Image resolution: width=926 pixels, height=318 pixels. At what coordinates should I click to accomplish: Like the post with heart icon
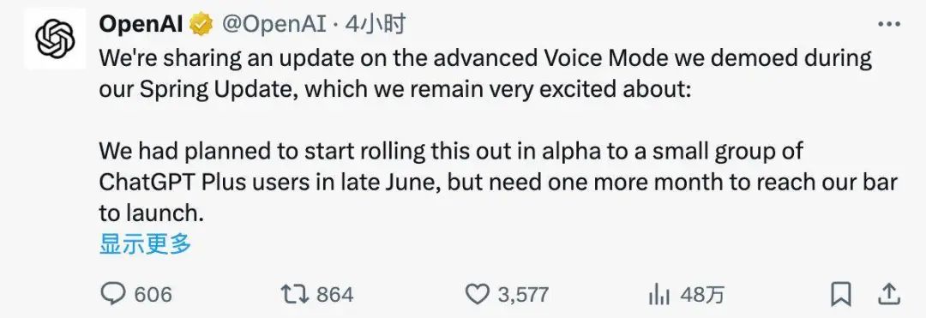tap(478, 294)
